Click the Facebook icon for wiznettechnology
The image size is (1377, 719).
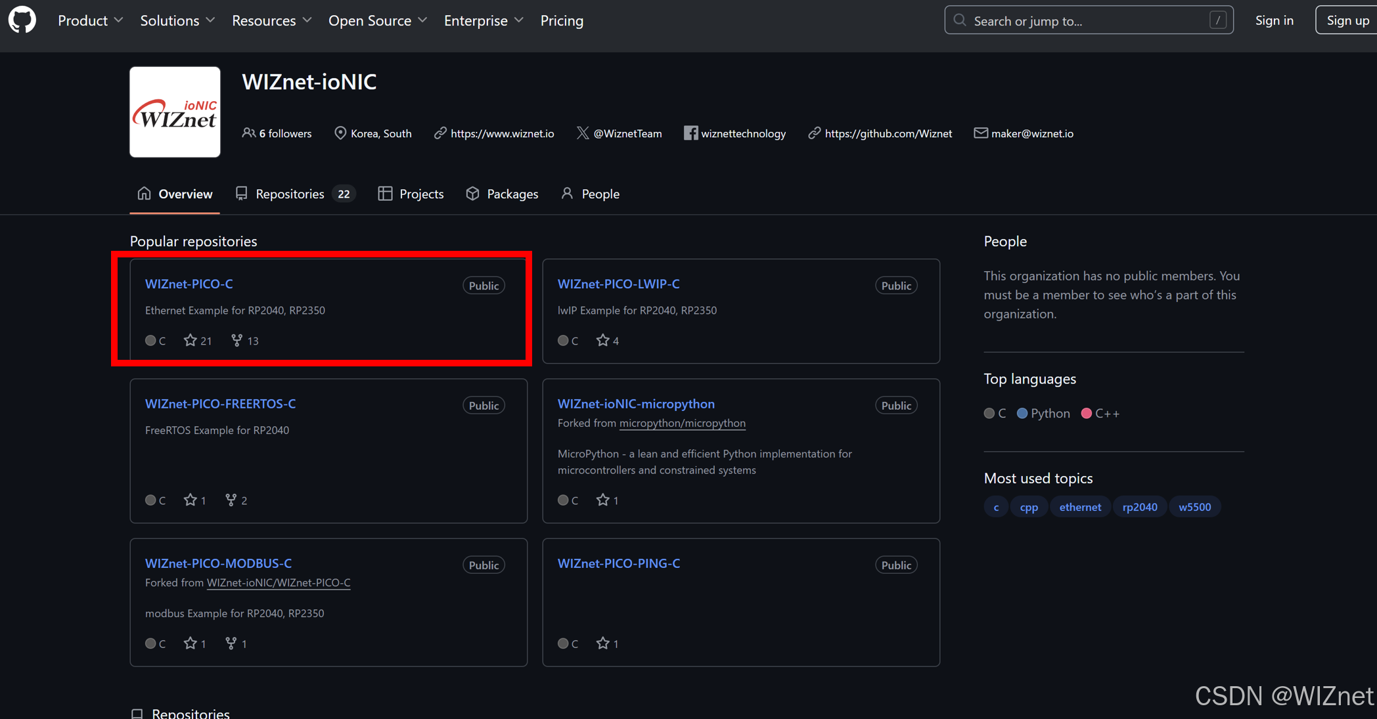point(690,133)
